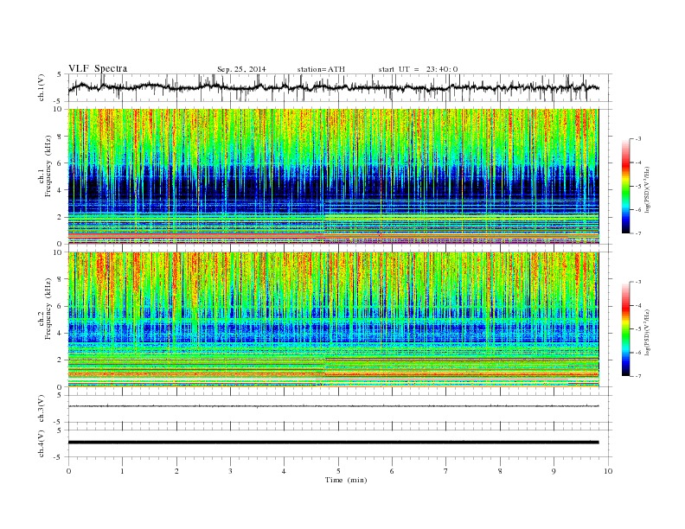This screenshot has width=685, height=529.
Task: Click the "-3" label on ch.1 color bar
Action: [x=637, y=139]
